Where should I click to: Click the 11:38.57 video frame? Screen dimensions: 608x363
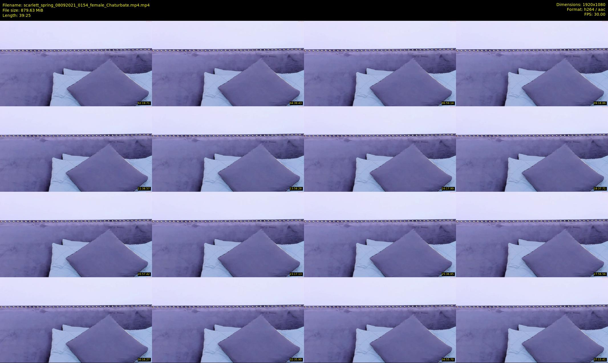pyautogui.click(x=76, y=149)
